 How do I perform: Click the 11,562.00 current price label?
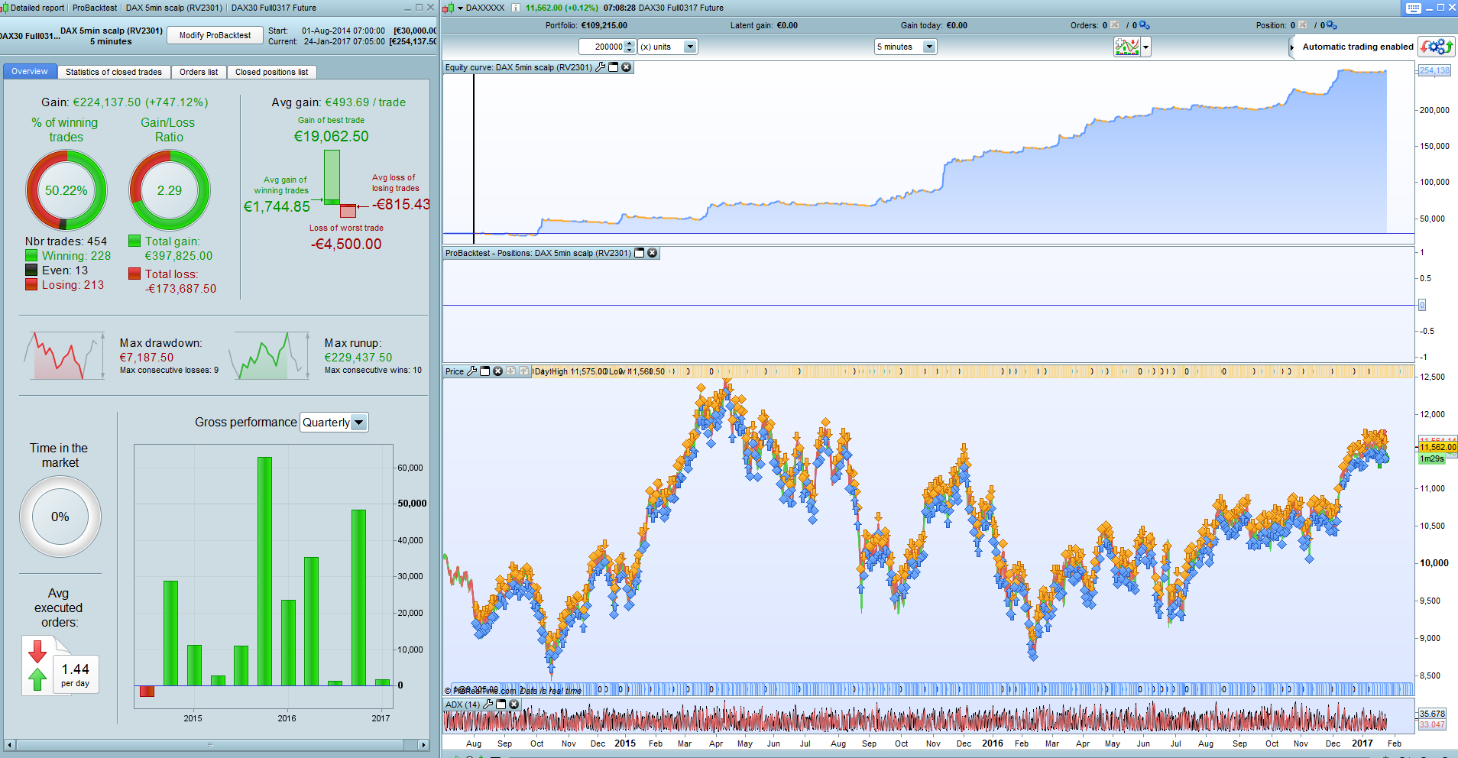[x=1438, y=447]
